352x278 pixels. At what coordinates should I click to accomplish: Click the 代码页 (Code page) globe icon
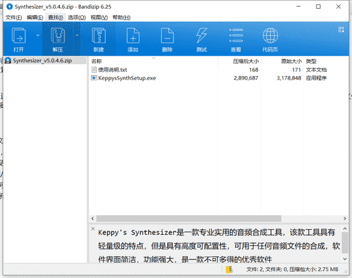pos(270,36)
